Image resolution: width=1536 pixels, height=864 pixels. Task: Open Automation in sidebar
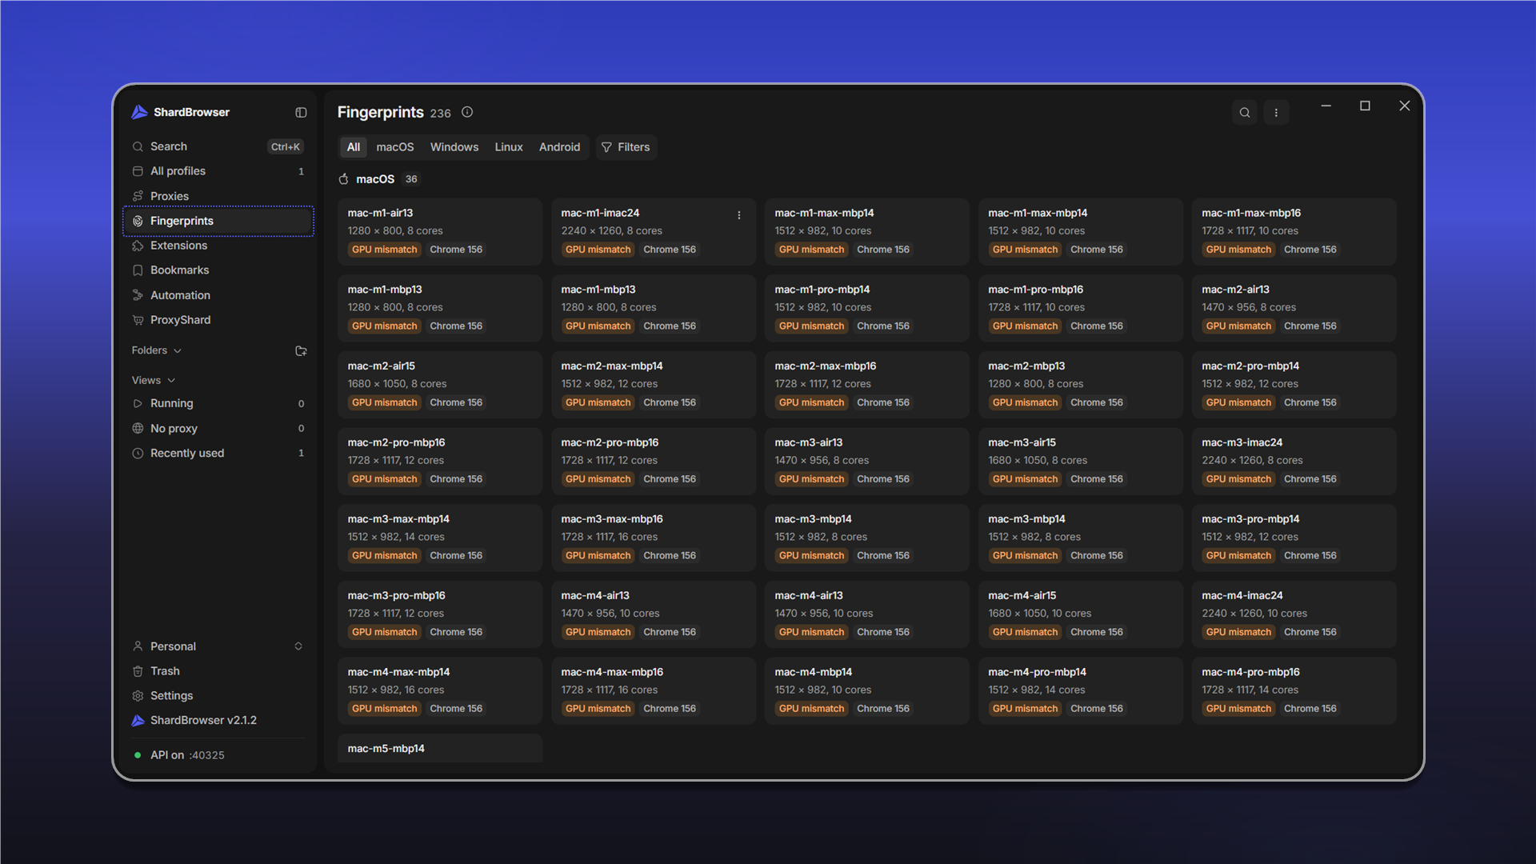(218, 295)
